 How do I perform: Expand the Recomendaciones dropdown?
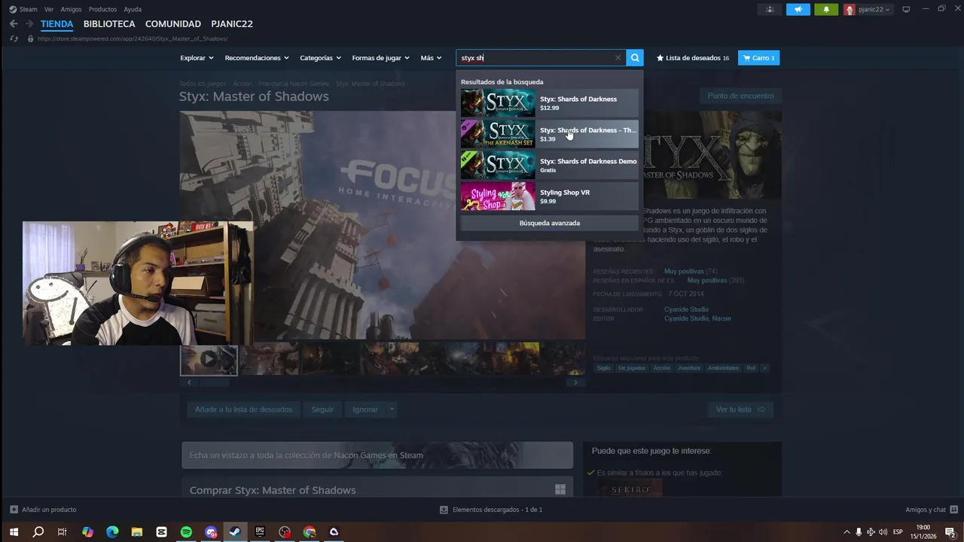point(257,58)
